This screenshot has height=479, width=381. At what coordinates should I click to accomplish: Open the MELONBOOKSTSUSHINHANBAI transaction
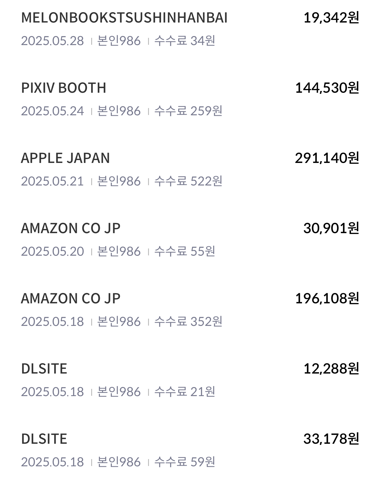190,29
